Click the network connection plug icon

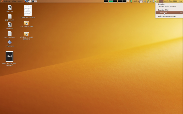click(158, 1)
